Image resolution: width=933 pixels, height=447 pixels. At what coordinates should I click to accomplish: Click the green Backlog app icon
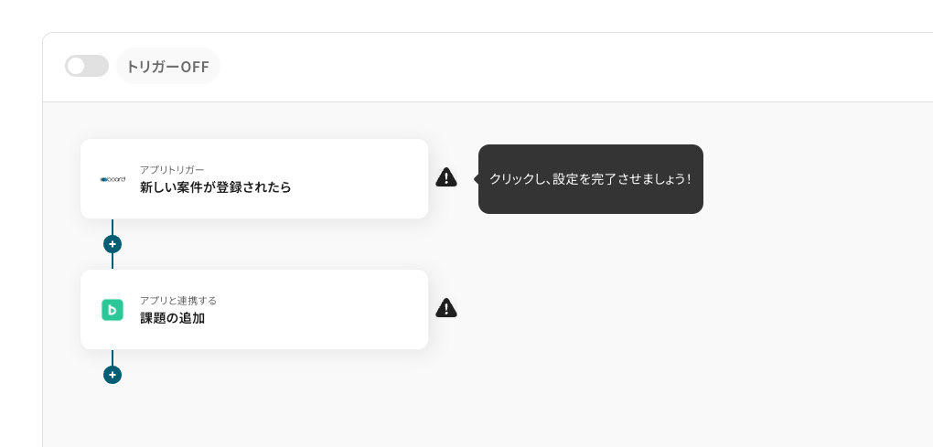pyautogui.click(x=113, y=310)
